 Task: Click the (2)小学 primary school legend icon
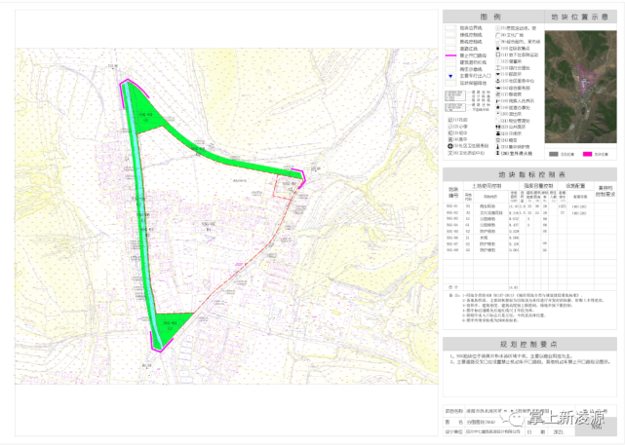click(x=450, y=127)
